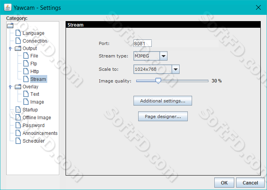Click the 1024x768 scale value
This screenshot has width=267, height=190.
(x=146, y=69)
